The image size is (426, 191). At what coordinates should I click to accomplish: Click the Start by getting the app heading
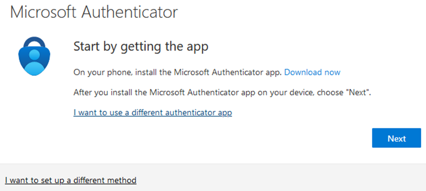tap(141, 47)
